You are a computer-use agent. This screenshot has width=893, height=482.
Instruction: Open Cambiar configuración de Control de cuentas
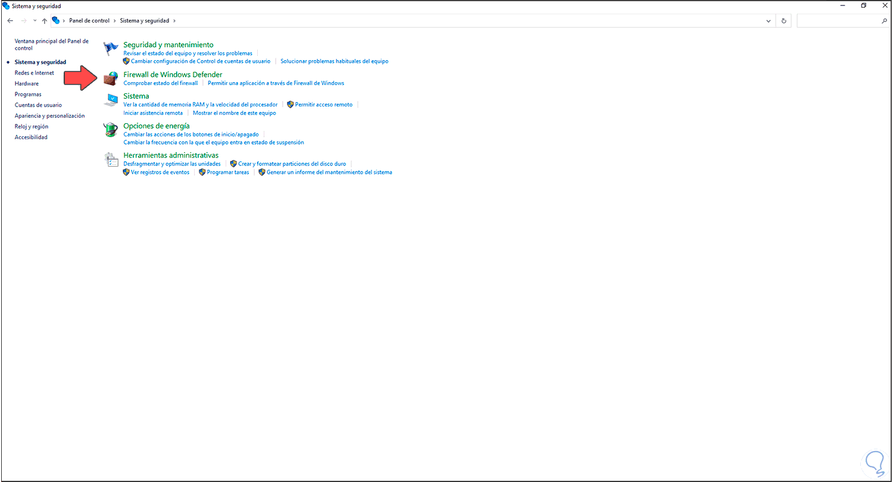(x=201, y=61)
